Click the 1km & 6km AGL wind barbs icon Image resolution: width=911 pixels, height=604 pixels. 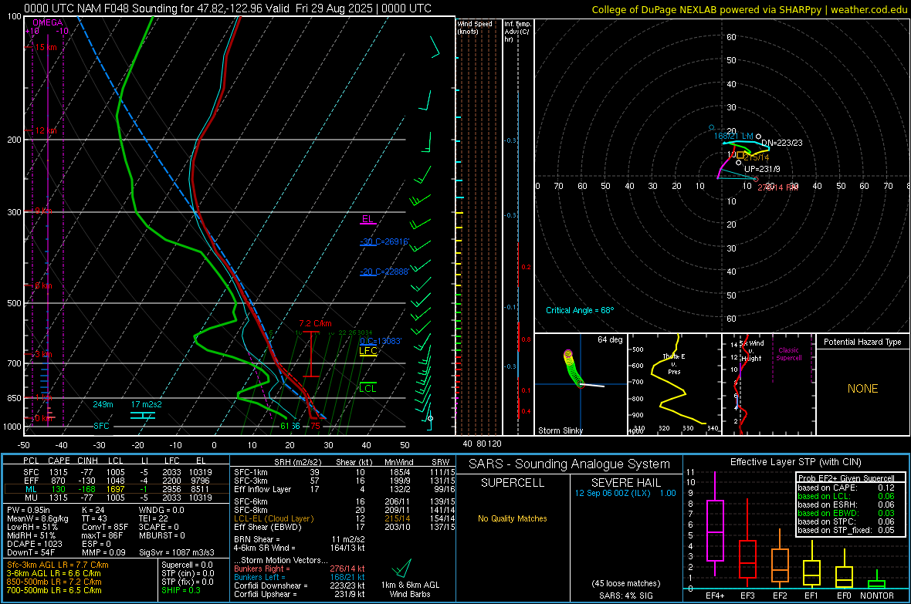tap(402, 568)
